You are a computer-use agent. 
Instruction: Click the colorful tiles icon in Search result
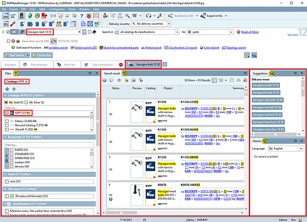pyautogui.click(x=245, y=80)
